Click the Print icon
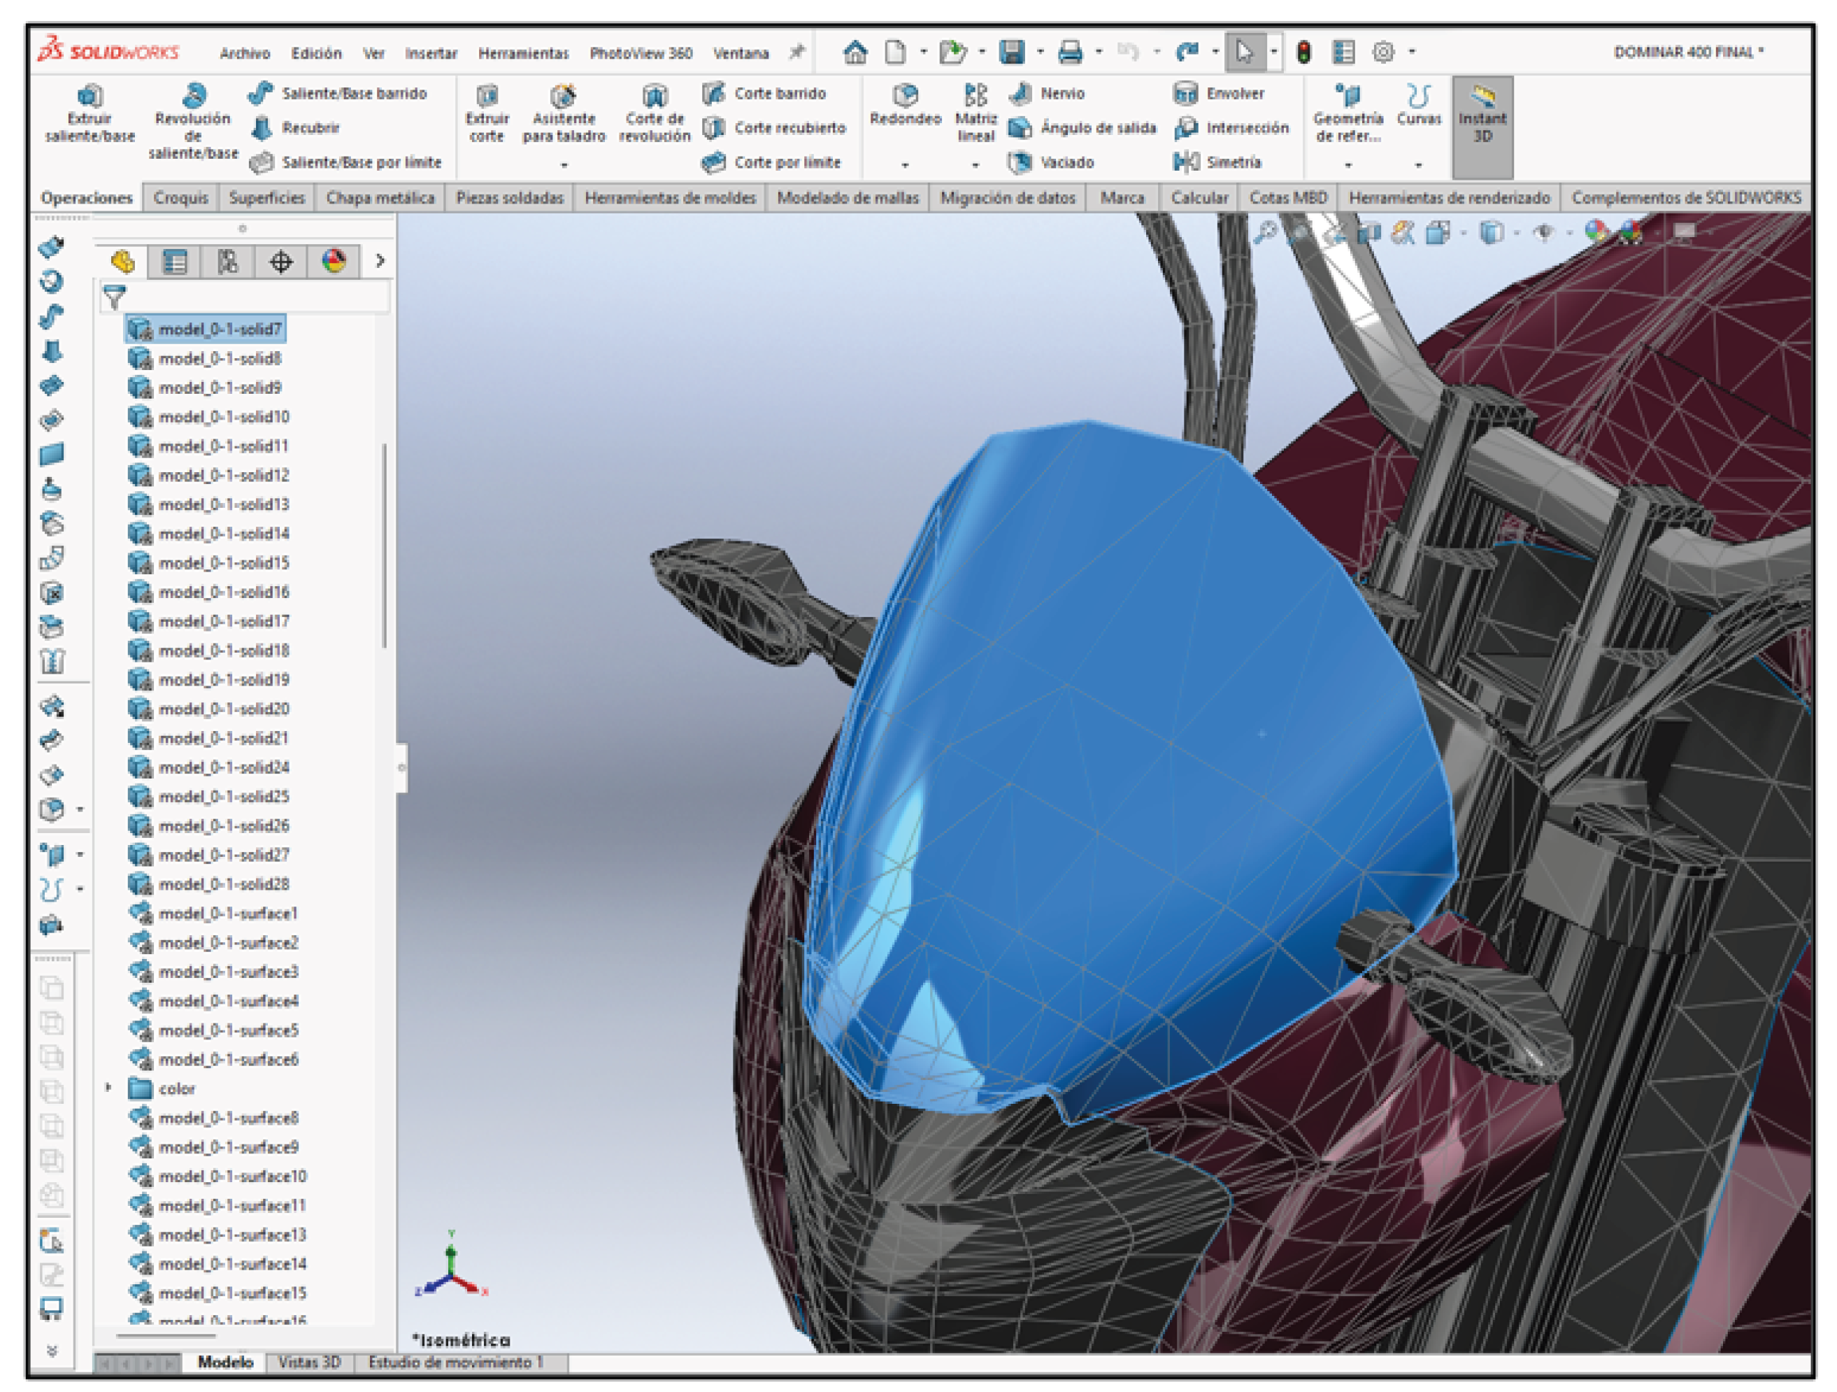1837x1392 pixels. [x=1070, y=52]
